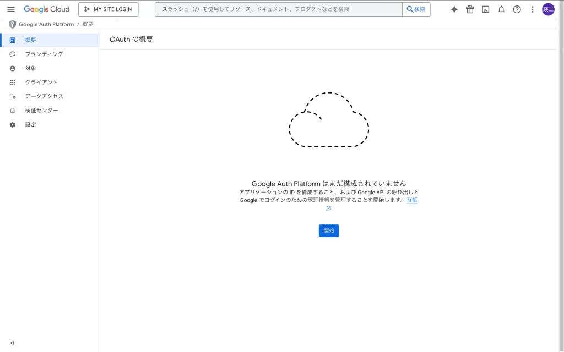Screen dimensions: 564x352
Task: Open クライアント in the sidebar
Action: coord(41,82)
